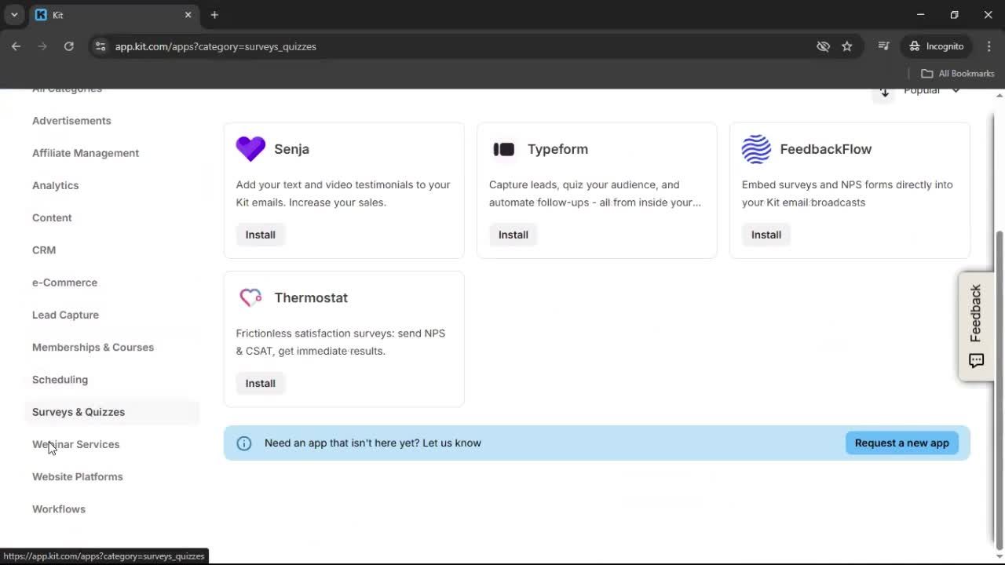1005x565 pixels.
Task: Open All Bookmarks
Action: (x=957, y=73)
